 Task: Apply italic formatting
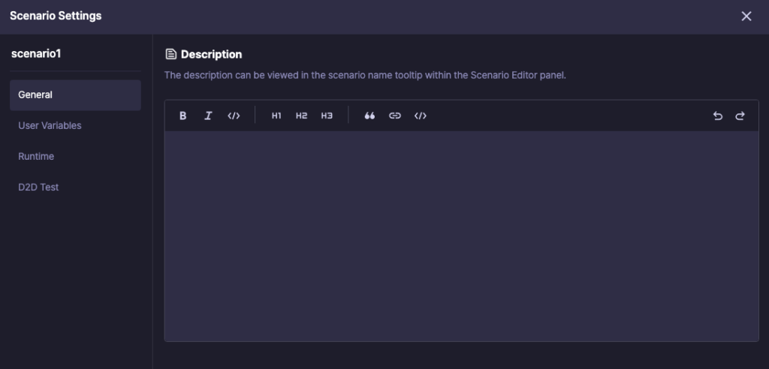pyautogui.click(x=208, y=115)
